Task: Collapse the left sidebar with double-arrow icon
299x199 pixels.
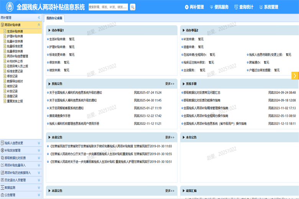Action: click(x=39, y=18)
